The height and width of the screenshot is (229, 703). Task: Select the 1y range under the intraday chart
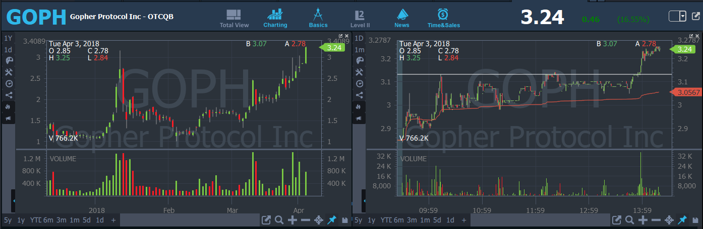point(372,220)
